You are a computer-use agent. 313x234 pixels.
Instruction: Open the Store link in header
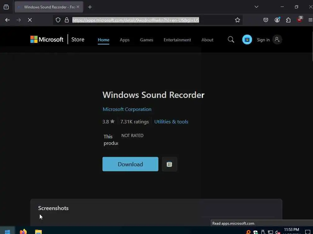[78, 39]
